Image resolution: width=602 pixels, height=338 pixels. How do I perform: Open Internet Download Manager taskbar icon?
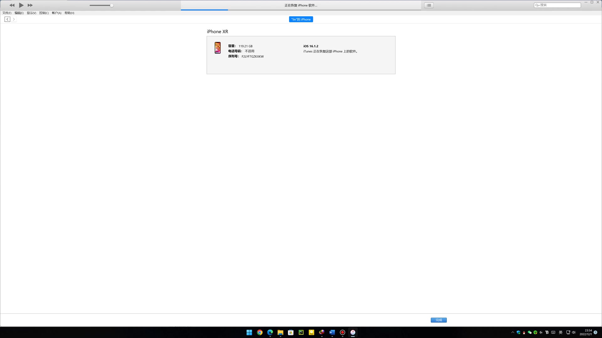click(322, 332)
